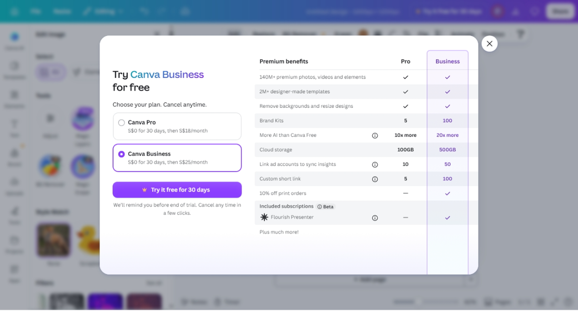
Task: Click the 'Plus much more!' text
Action: click(x=279, y=232)
